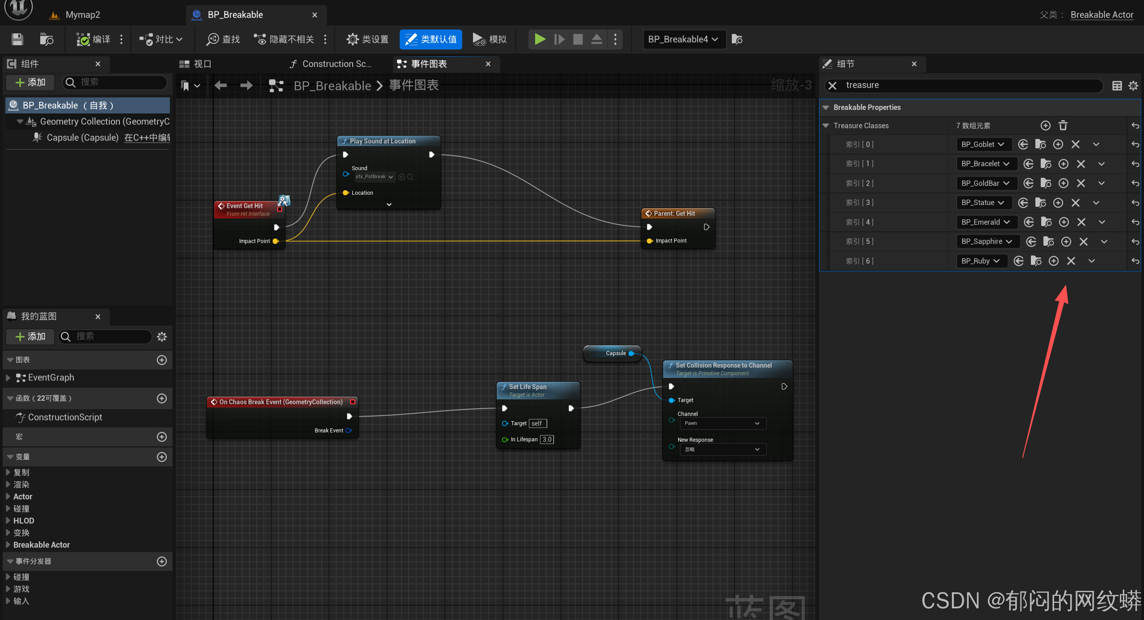Click the Compile (编译) button
Screen dimensions: 1144x620
tap(93, 39)
